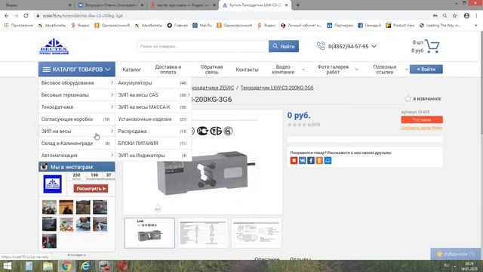Viewport: 483px width, 272px height.
Task: Expand Видео компании submenu arrow
Action: pyautogui.click(x=303, y=70)
